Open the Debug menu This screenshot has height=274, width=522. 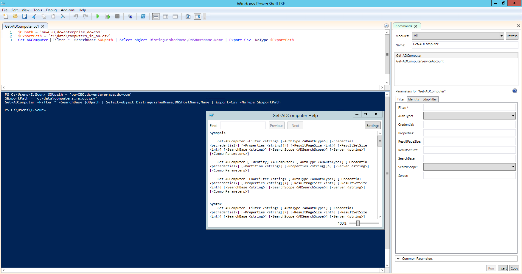pos(51,10)
